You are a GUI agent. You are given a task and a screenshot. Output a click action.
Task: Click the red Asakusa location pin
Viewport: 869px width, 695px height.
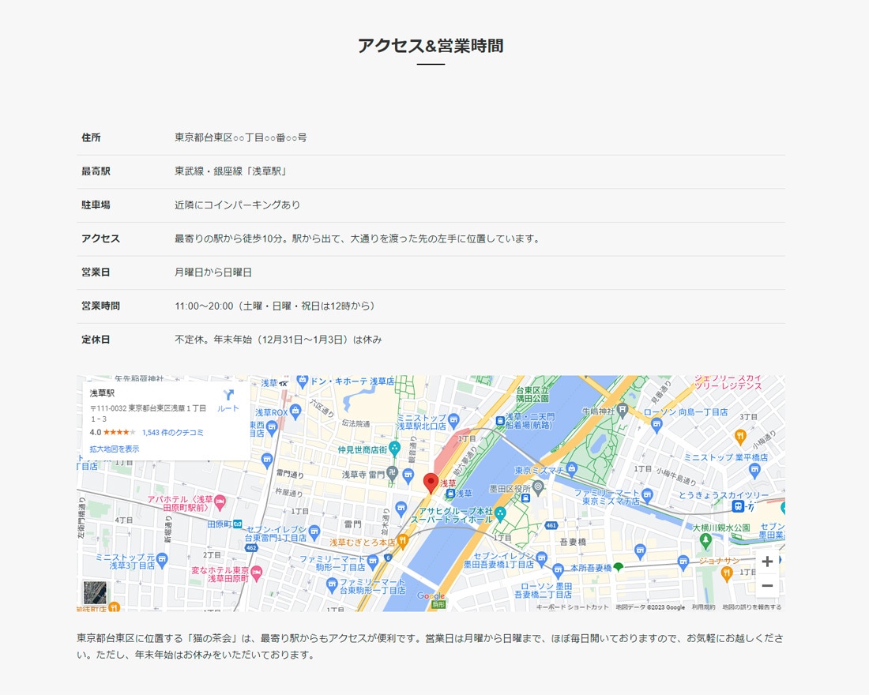[x=431, y=483]
